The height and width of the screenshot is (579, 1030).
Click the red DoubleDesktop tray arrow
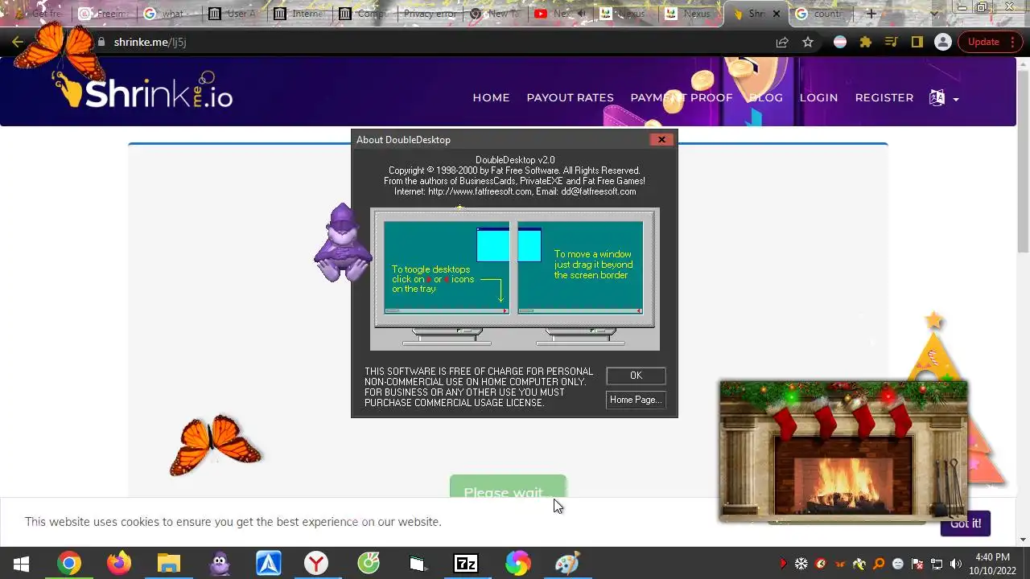point(782,564)
